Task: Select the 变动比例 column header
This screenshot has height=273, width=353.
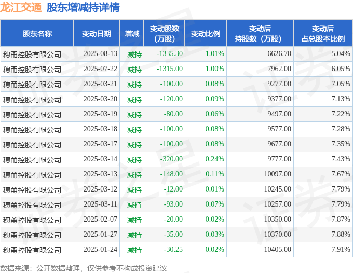Action: (206, 34)
